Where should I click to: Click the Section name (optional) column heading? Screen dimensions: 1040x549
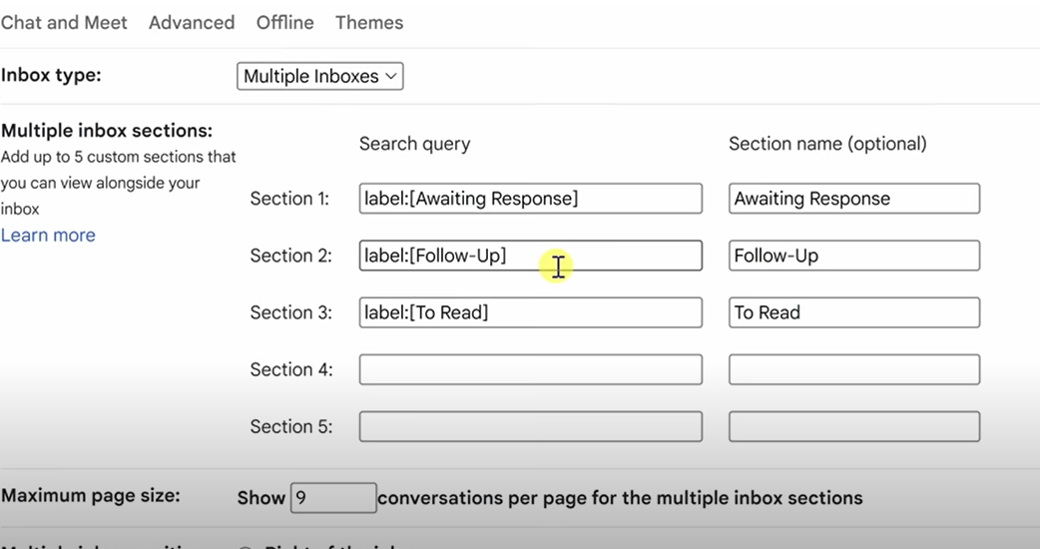point(827,144)
